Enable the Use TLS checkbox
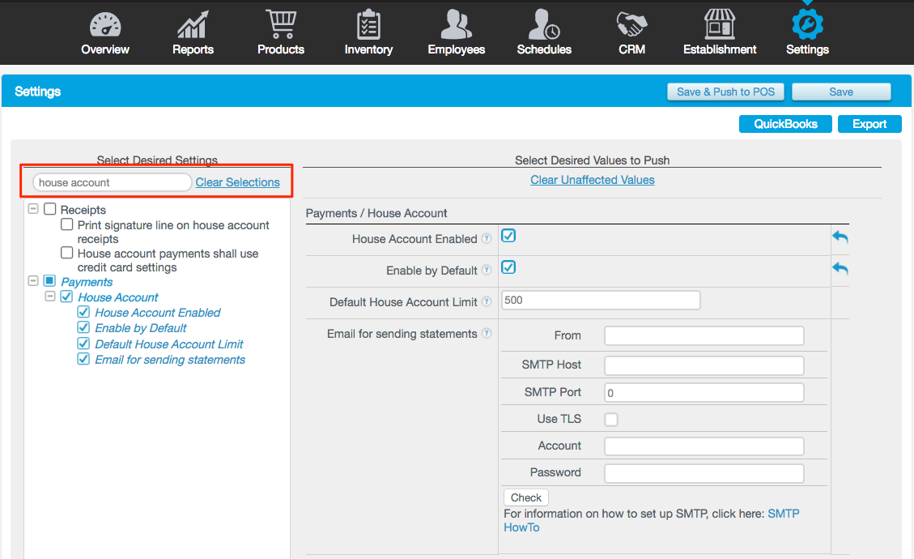Screen dimensions: 914x559 (611, 419)
